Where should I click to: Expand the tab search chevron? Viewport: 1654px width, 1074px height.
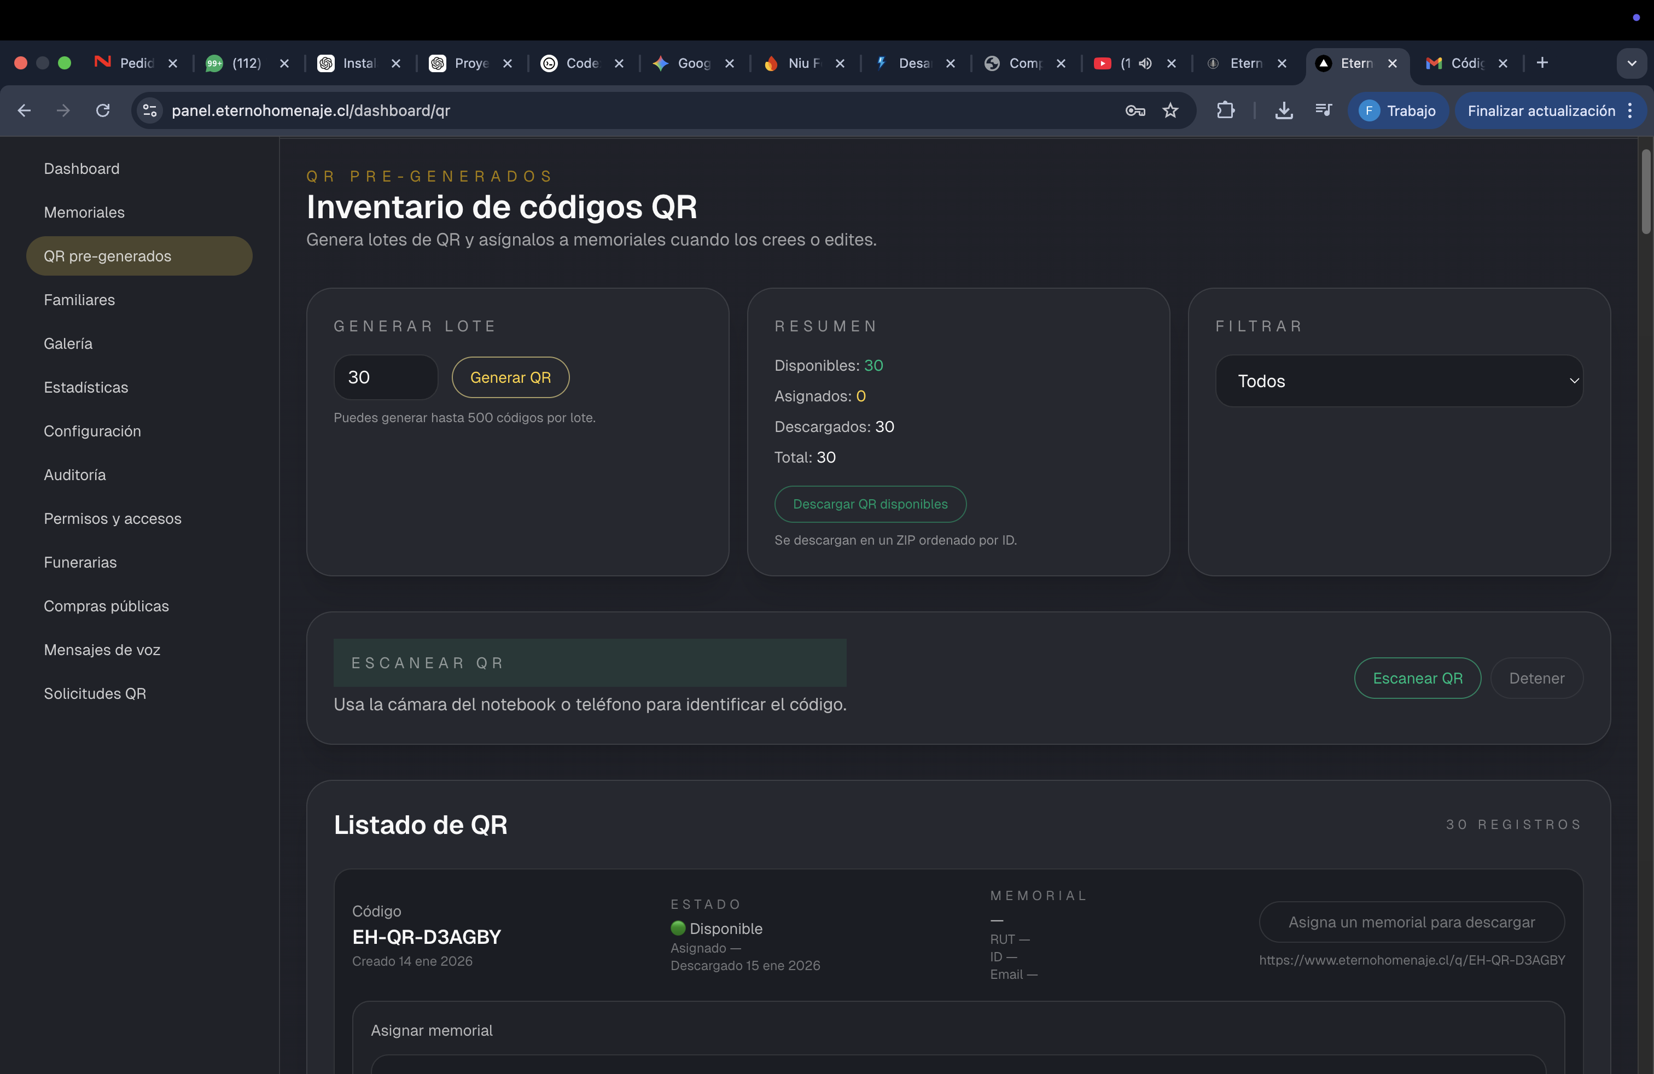coord(1631,63)
